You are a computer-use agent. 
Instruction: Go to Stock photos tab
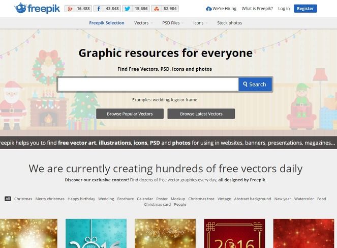pyautogui.click(x=230, y=23)
